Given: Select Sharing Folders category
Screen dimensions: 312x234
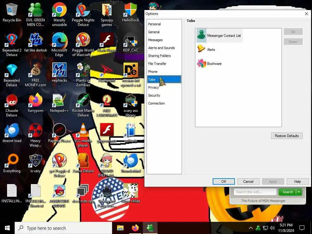Looking at the screenshot, I should click(159, 56).
